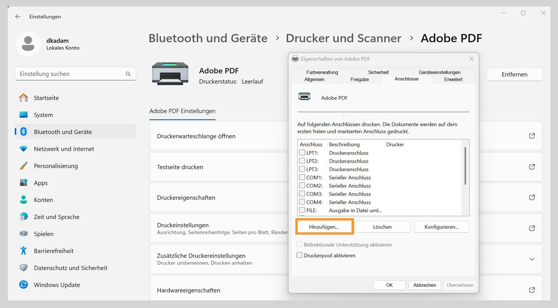
Task: Click the search magnifier icon
Action: [128, 74]
